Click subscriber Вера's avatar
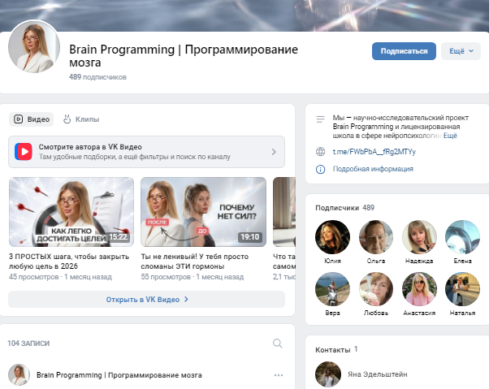This screenshot has width=489, height=389. tap(332, 289)
